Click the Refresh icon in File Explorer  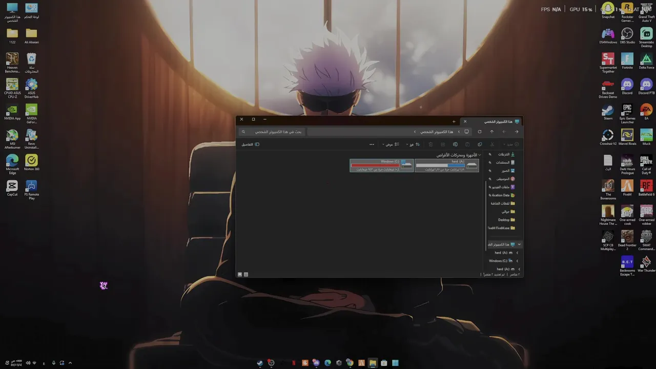pyautogui.click(x=480, y=132)
